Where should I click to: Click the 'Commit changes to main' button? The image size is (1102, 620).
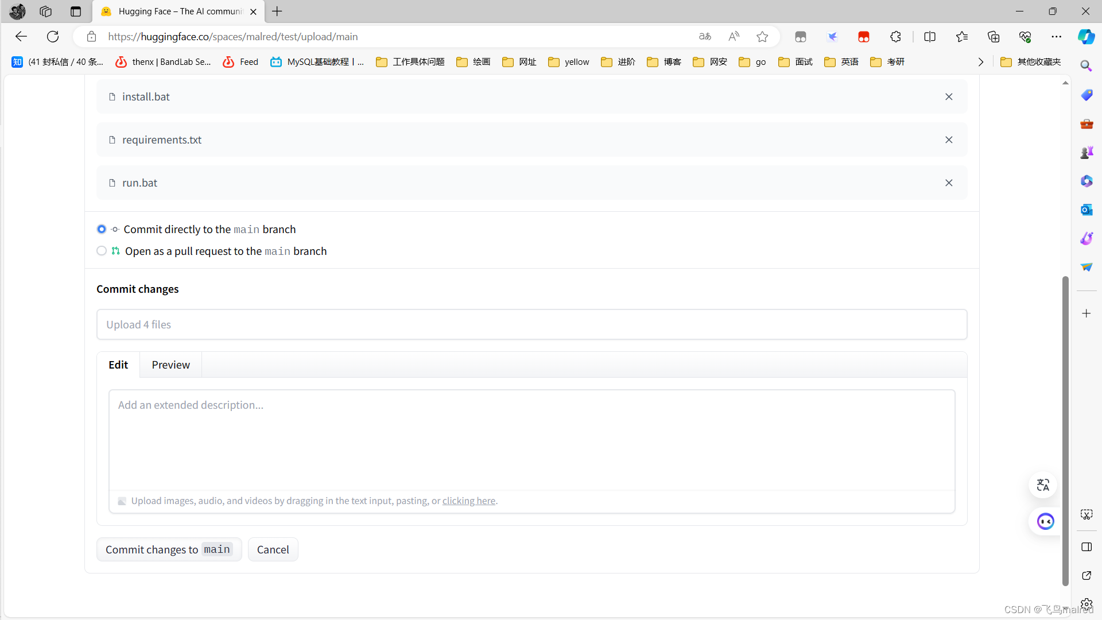[x=168, y=549]
